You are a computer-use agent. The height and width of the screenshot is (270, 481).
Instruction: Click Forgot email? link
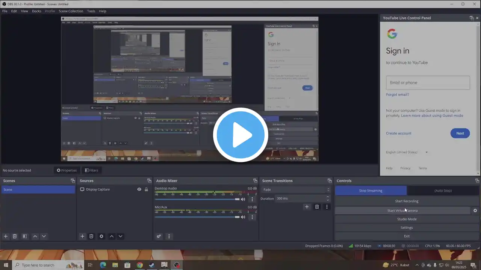click(398, 94)
